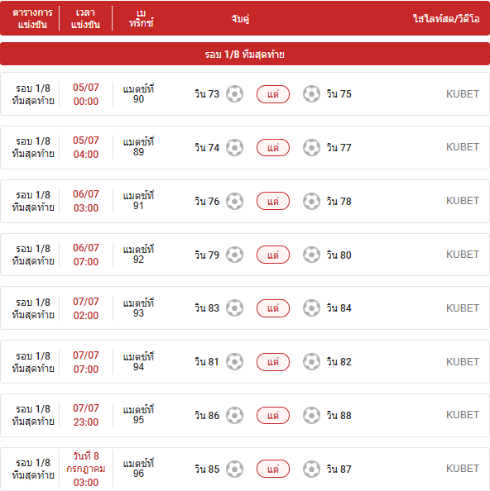The height and width of the screenshot is (491, 490).
Task: Click the วิน 82 team name
Action: click(x=339, y=362)
